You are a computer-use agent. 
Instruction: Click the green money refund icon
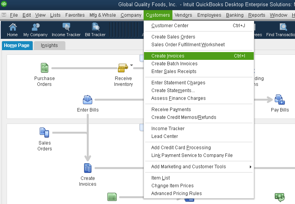click(x=280, y=197)
